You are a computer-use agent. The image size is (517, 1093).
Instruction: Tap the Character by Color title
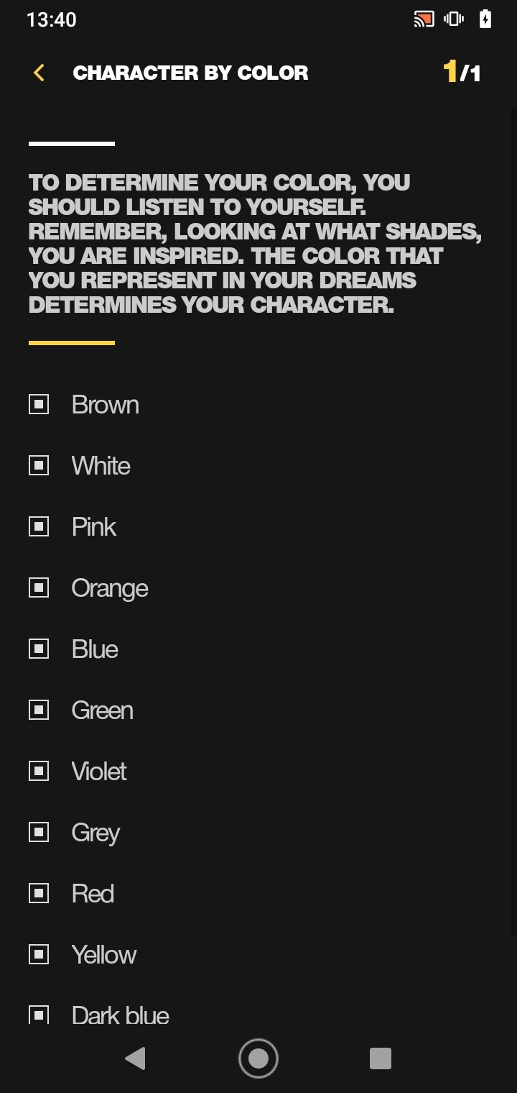(190, 73)
